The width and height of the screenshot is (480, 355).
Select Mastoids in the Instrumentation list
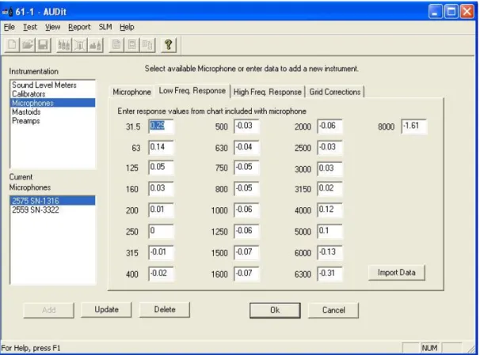(52, 111)
